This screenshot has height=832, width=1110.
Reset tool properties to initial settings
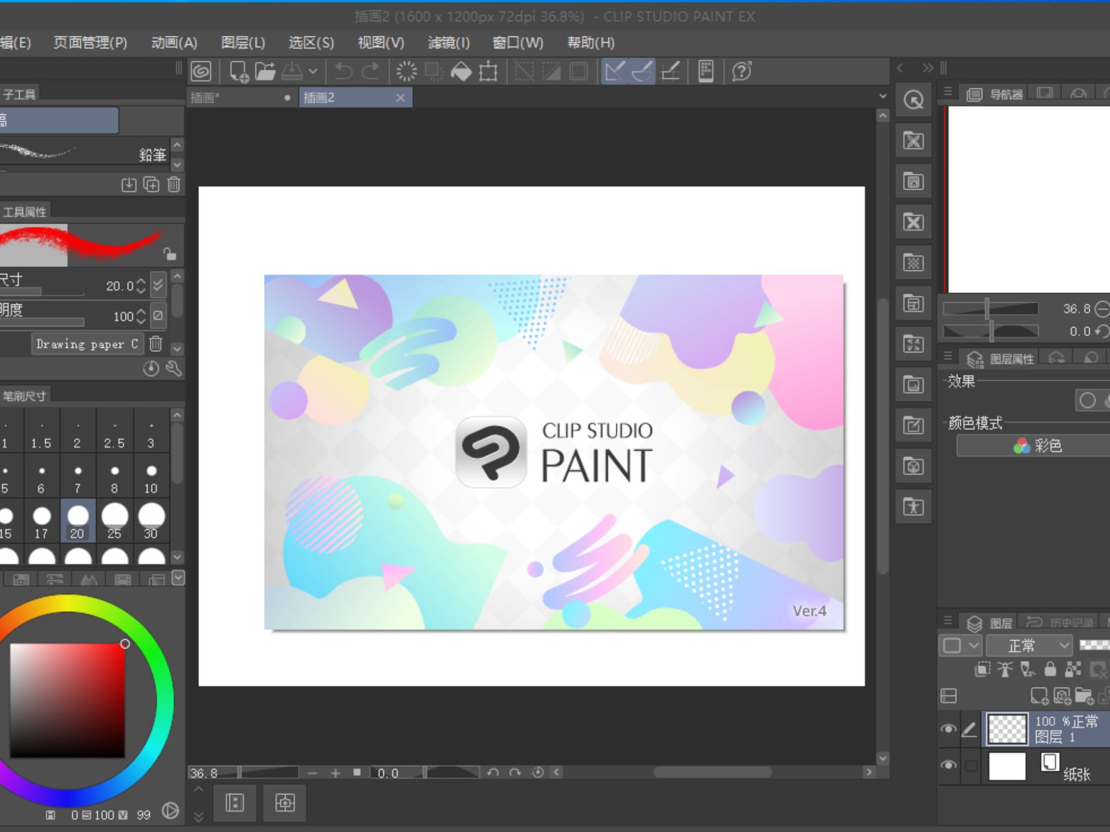coord(151,369)
